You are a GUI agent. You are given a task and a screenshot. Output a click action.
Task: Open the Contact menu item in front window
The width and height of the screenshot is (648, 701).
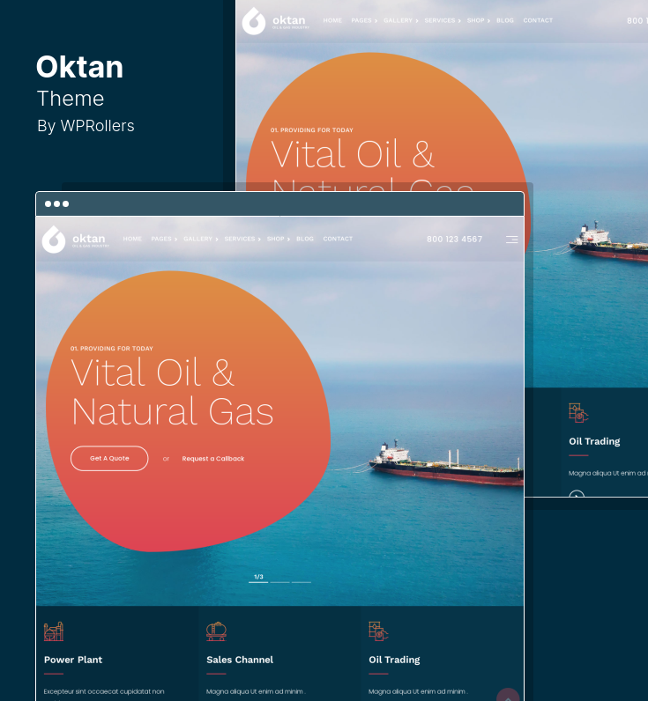click(338, 240)
